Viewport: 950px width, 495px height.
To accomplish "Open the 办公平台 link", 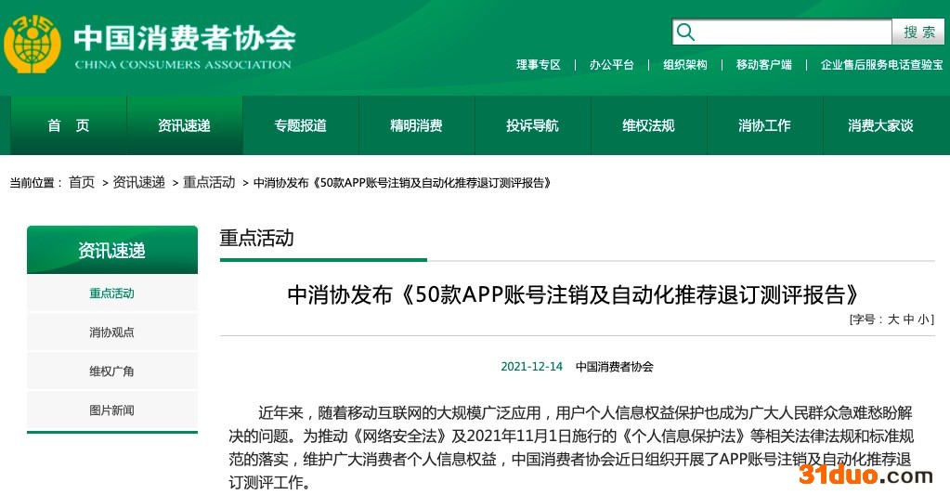I will tap(612, 65).
